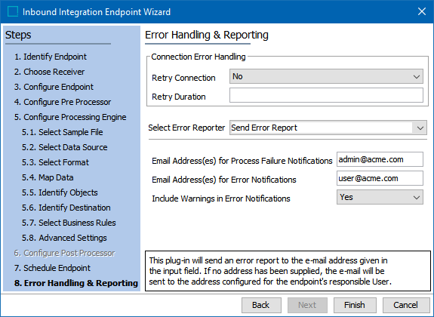Cancel the wizard
Viewport: 434px width, 317px height.
(406, 305)
